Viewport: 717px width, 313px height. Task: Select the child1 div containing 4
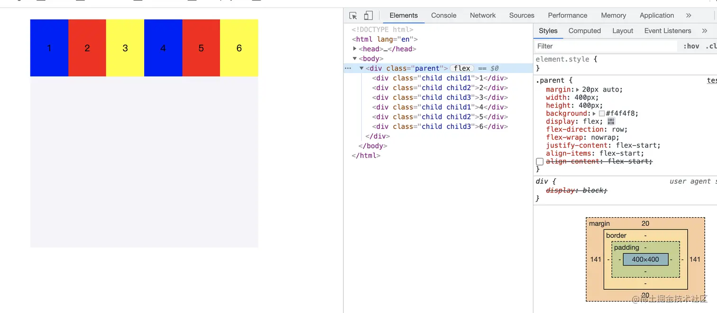pyautogui.click(x=440, y=107)
